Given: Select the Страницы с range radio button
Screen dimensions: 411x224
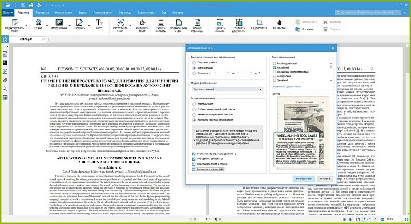Looking at the screenshot, I should (194, 73).
